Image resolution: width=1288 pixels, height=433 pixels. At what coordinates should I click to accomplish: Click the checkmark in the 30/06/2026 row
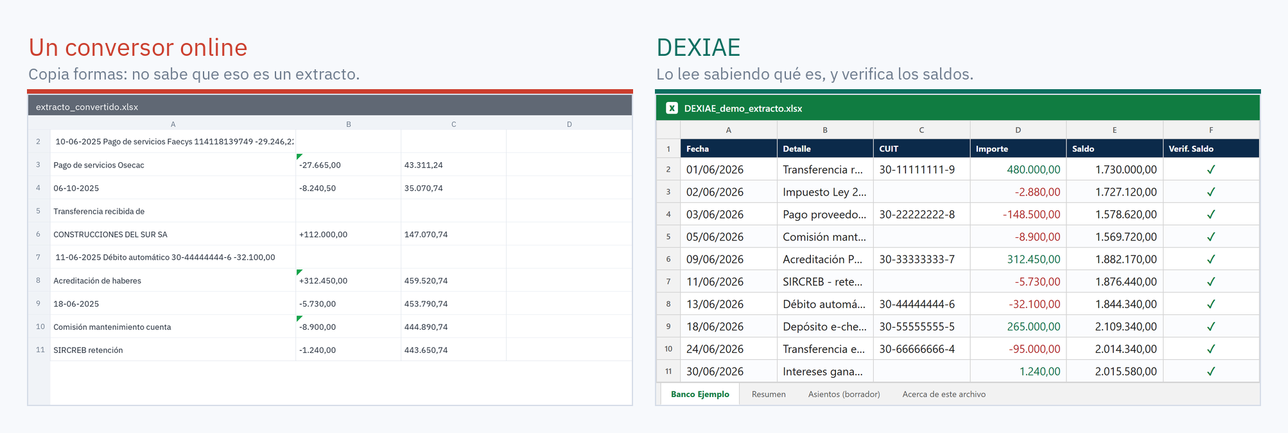[x=1211, y=371]
